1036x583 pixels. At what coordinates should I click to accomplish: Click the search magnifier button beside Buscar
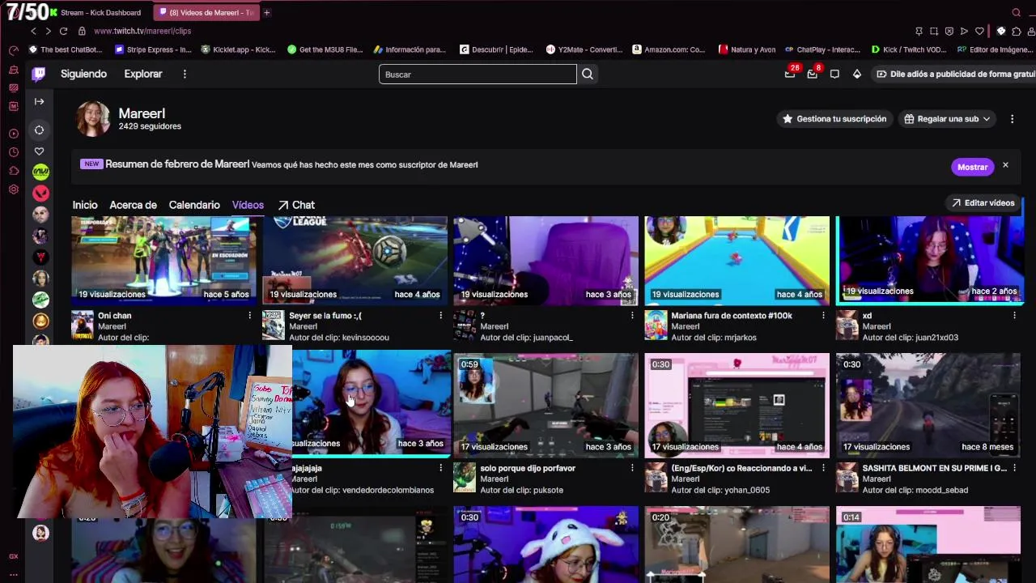pyautogui.click(x=588, y=74)
